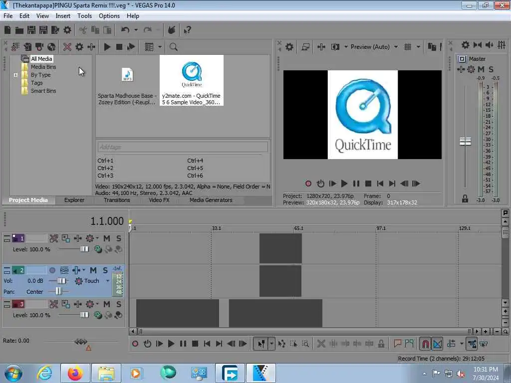Click the Search media magnifier icon
This screenshot has height=383, width=511.
click(173, 47)
